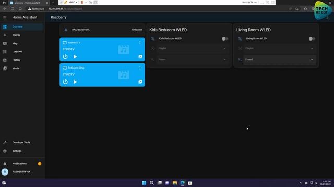The height and width of the screenshot is (187, 334).
Task: Toggle power on Bedroom Sting card
Action: pyautogui.click(x=65, y=82)
